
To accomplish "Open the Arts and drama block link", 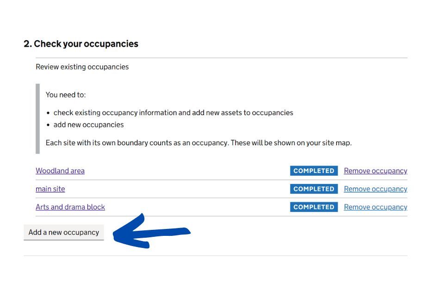I will click(x=70, y=207).
